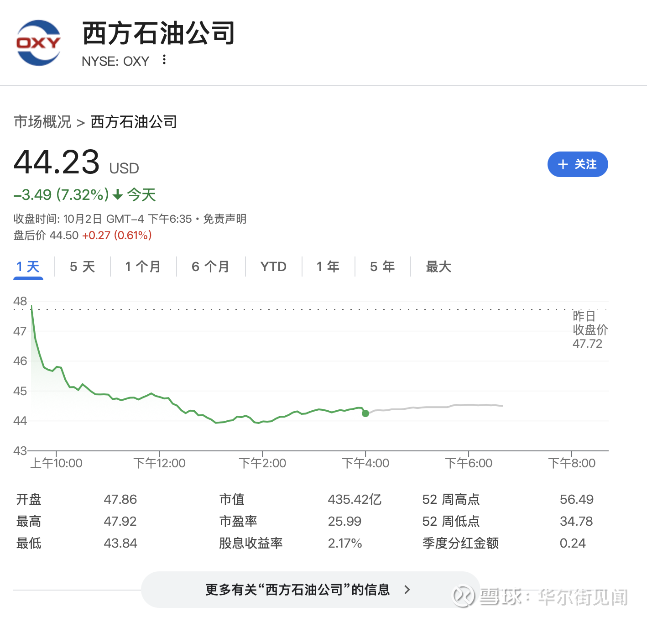Click the 季度分红金额 value 0.24

573,543
